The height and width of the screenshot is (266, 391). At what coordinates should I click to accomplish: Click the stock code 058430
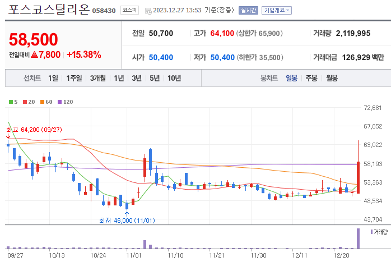click(104, 11)
